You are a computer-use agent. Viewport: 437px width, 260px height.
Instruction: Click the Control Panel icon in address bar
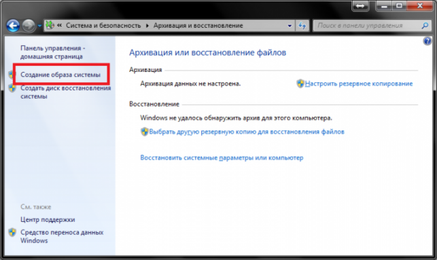(50, 25)
